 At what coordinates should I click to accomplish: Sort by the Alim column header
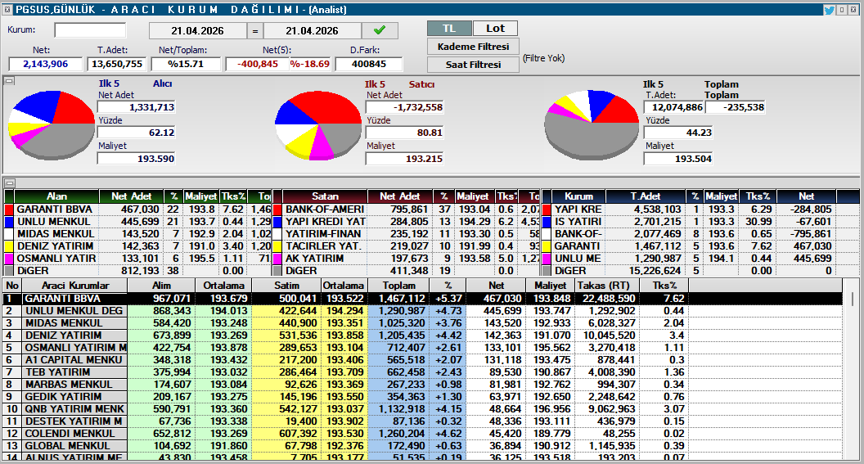tap(161, 286)
